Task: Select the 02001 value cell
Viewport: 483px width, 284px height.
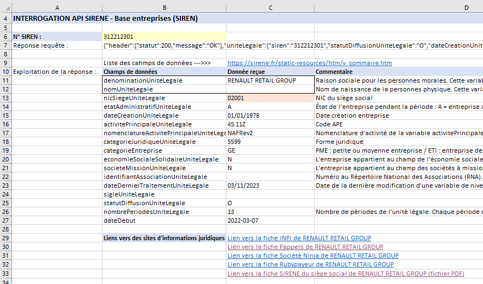Action: click(x=270, y=98)
